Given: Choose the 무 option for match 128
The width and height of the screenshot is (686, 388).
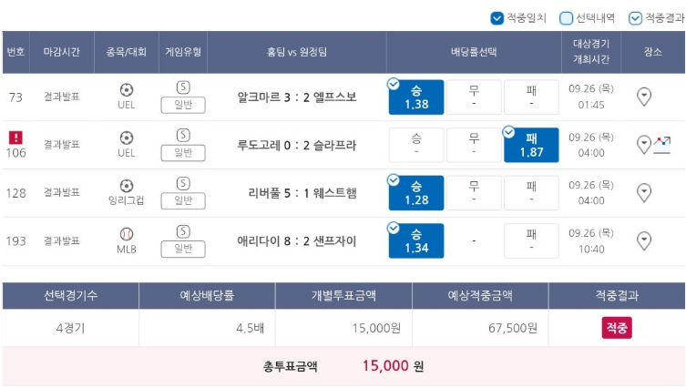Looking at the screenshot, I should pos(474,193).
